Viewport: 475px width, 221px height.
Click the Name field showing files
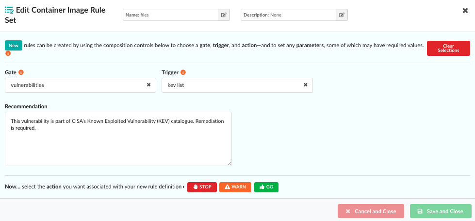coord(170,15)
